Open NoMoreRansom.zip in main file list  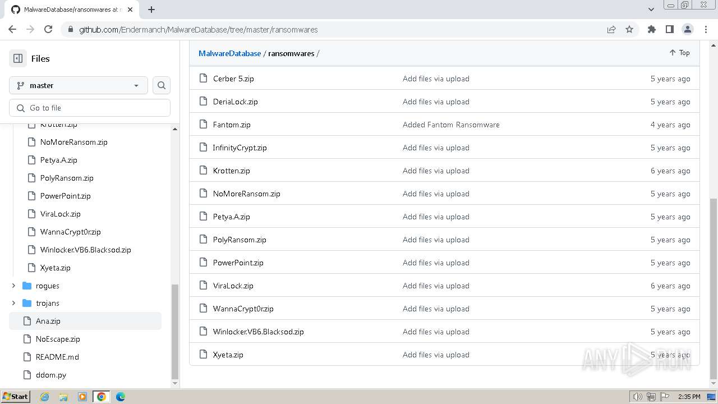pos(246,194)
